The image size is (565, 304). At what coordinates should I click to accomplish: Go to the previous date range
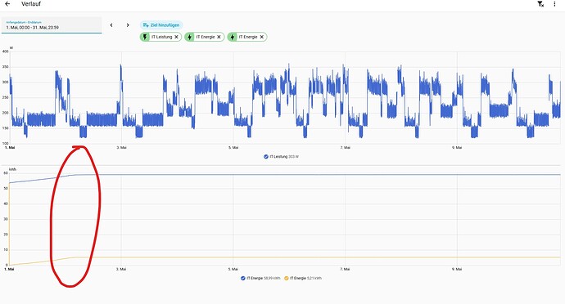point(111,25)
